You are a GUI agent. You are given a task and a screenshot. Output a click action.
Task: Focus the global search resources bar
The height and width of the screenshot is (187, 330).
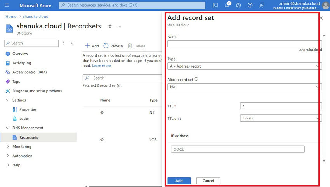(132, 5)
